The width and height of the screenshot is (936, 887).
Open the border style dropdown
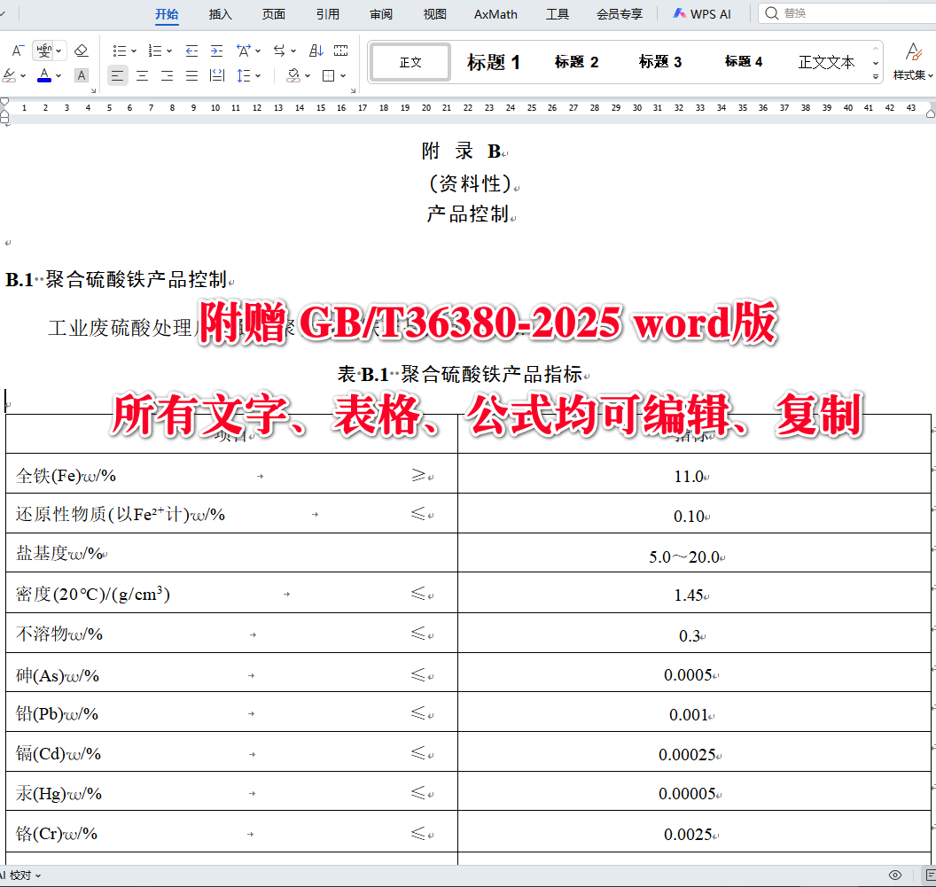(343, 76)
